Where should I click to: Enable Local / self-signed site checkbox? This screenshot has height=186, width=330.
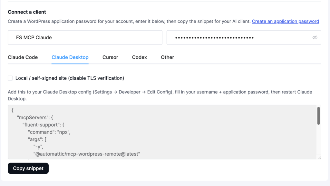[x=10, y=78]
